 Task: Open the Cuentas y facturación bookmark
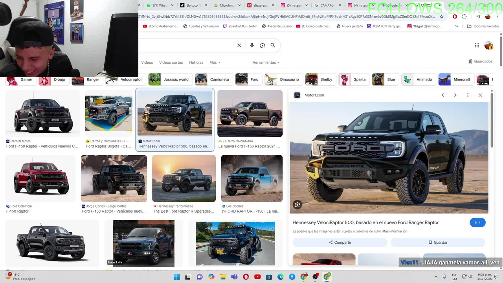click(200, 26)
